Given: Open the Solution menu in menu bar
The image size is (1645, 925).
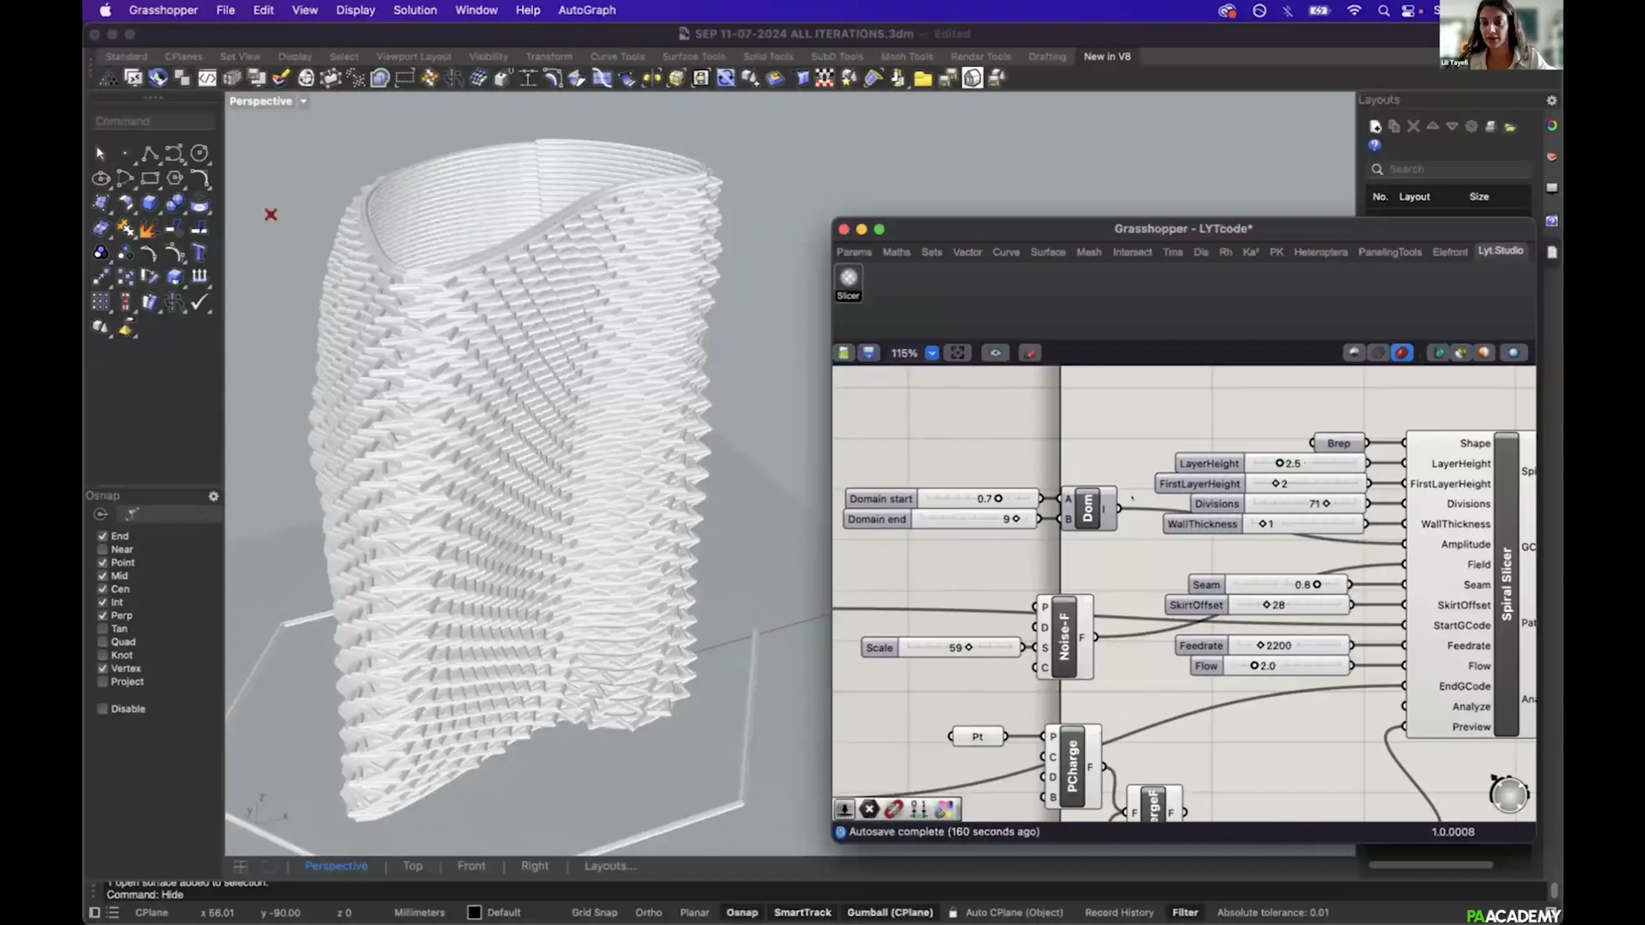Looking at the screenshot, I should pos(415,10).
